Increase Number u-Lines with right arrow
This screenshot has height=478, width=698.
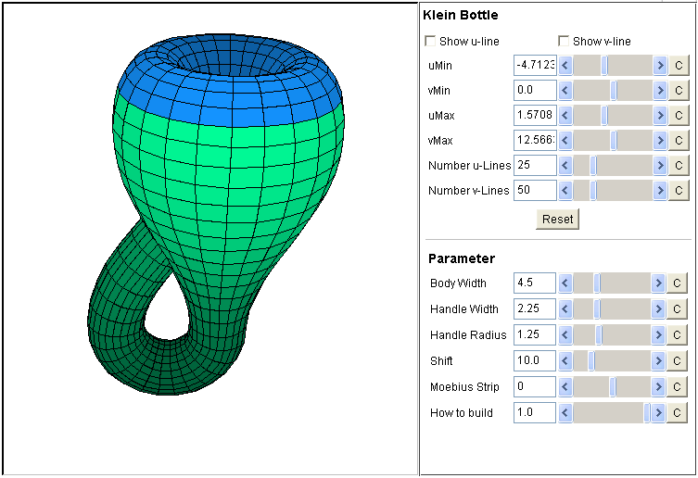pyautogui.click(x=660, y=165)
